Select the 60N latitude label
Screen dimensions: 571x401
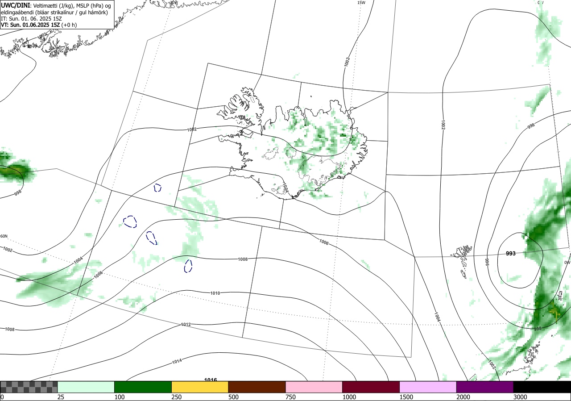click(4, 236)
